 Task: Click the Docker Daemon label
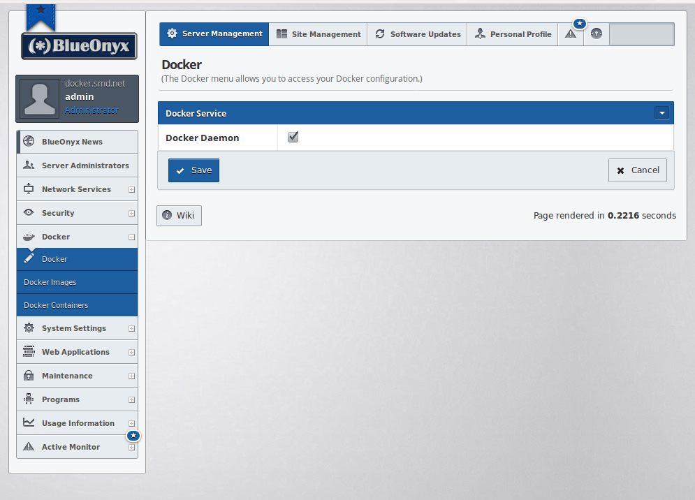pos(202,138)
